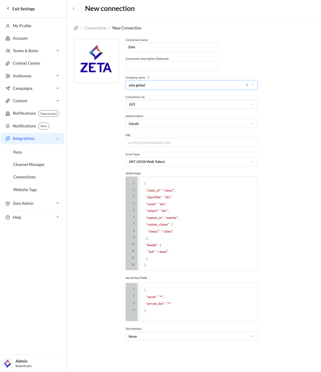Screen dimensions: 321x372
Task: Click the My Profile person icon
Action: point(8,26)
